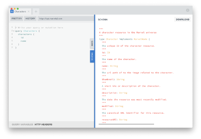Click the PRETTIFY button

(17, 18)
